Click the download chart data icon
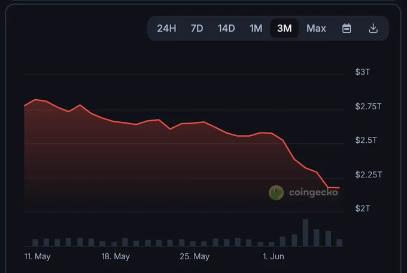 373,28
